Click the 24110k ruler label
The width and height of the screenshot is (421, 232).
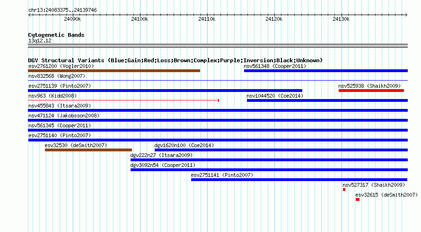pos(207,19)
